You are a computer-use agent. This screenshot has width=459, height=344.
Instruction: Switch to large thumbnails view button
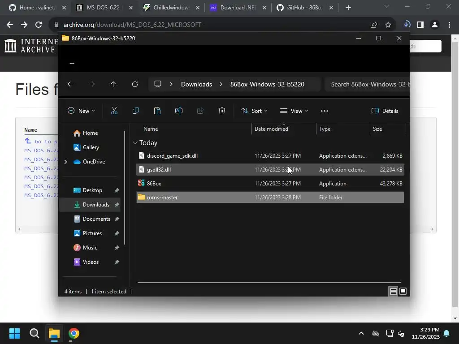[403, 291]
